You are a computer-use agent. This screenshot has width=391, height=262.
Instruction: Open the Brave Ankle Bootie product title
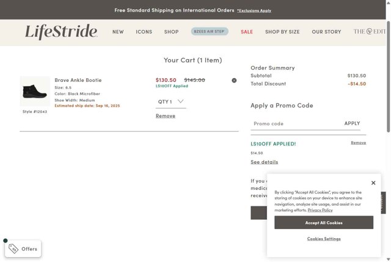[78, 80]
